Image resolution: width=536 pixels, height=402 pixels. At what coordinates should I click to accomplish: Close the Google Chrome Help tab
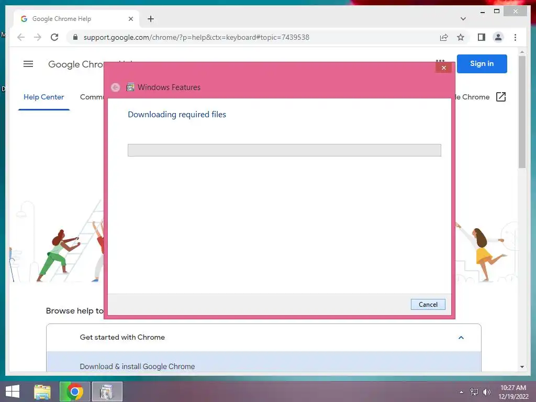point(130,19)
